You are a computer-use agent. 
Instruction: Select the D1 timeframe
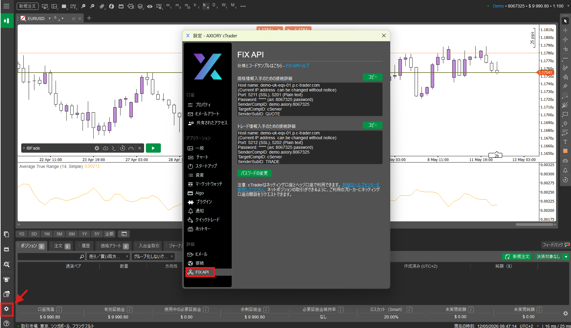(215, 6)
